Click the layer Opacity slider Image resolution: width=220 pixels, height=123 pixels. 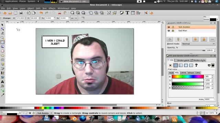click(x=186, y=50)
